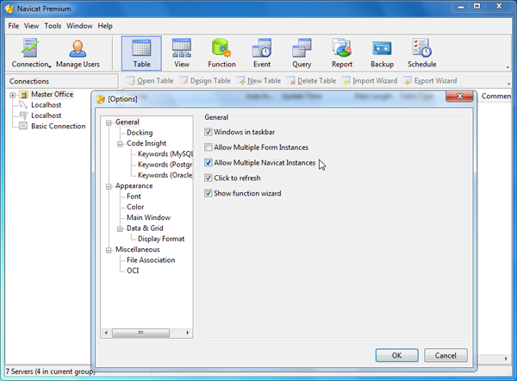Open the Report toolbar icon
The image size is (517, 381).
click(x=342, y=48)
